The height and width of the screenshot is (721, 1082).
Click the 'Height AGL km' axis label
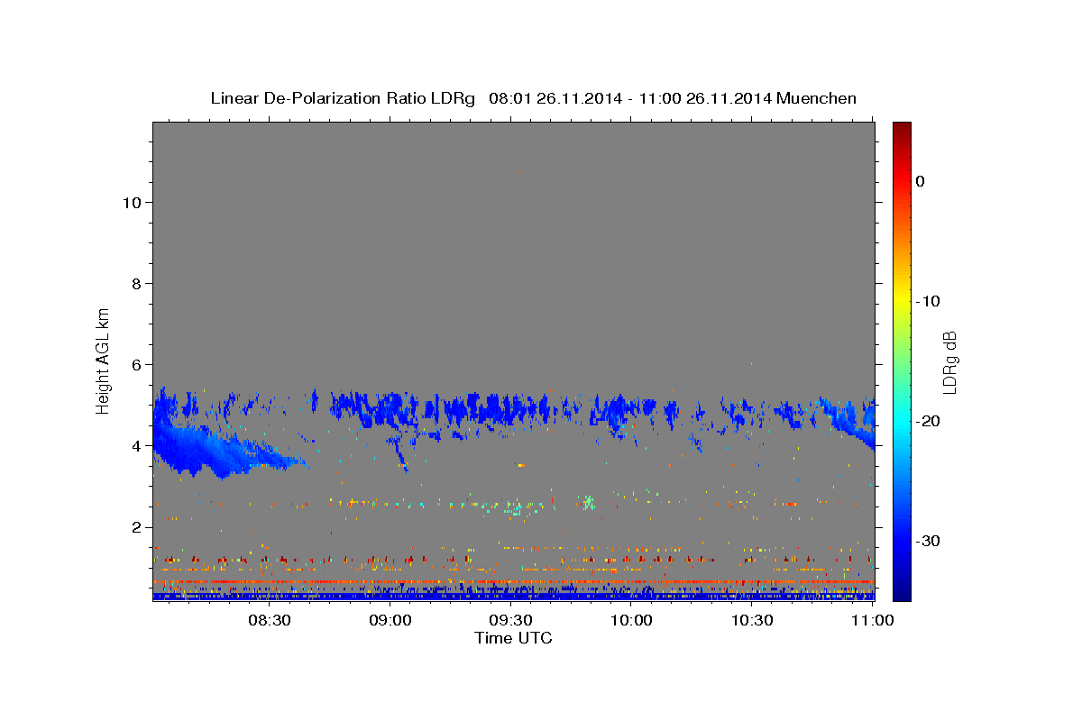click(103, 360)
